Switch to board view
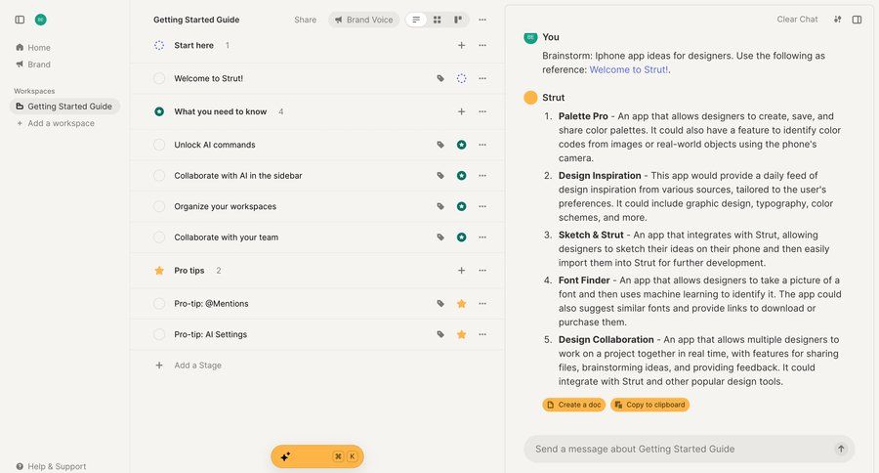879x473 pixels. 458,20
